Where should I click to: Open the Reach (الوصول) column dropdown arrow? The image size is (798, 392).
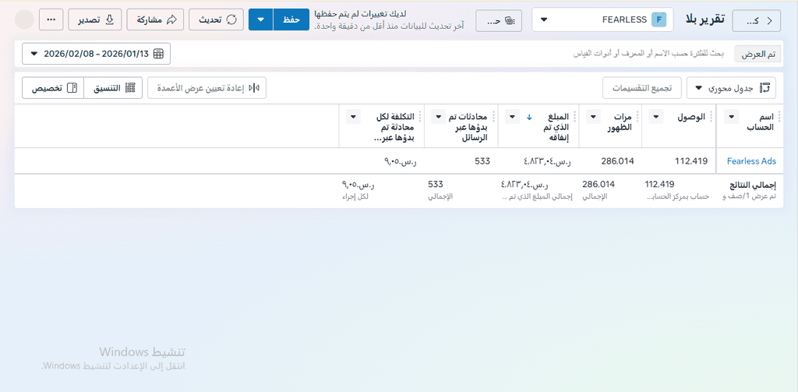click(x=656, y=118)
